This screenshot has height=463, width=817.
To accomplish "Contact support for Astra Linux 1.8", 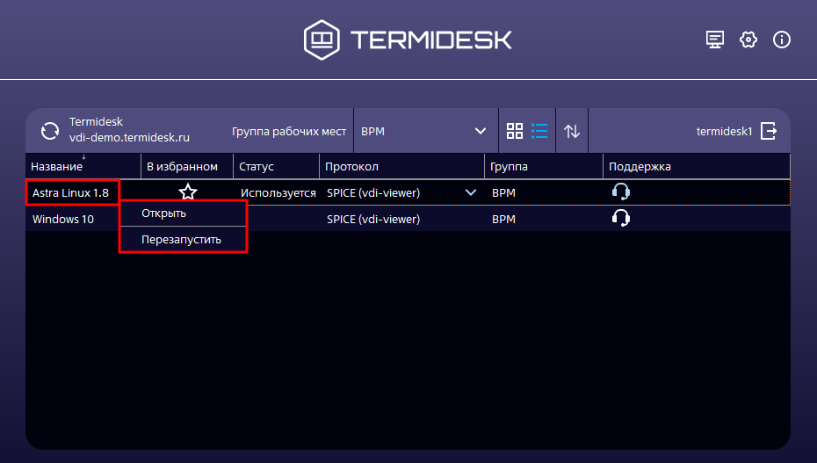I will pos(620,192).
